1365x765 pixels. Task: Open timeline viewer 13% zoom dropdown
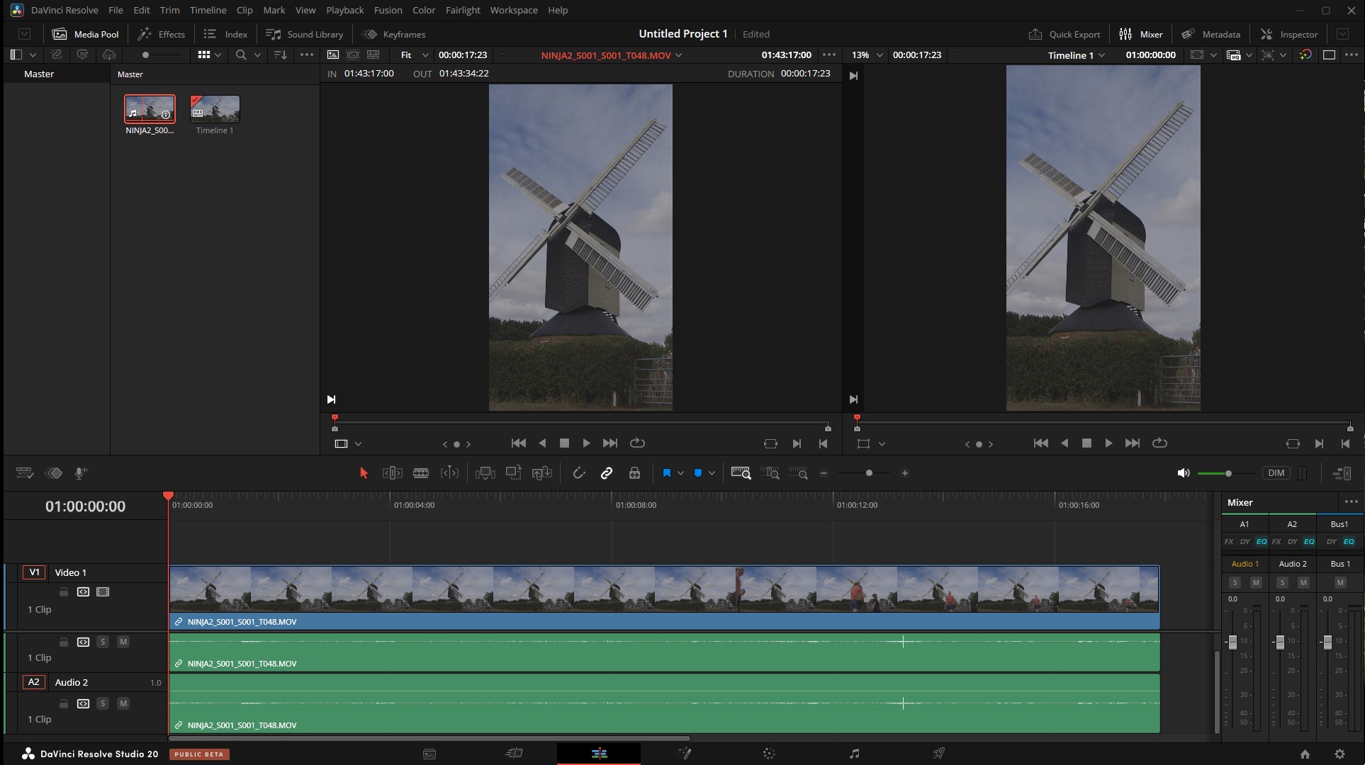tap(867, 55)
